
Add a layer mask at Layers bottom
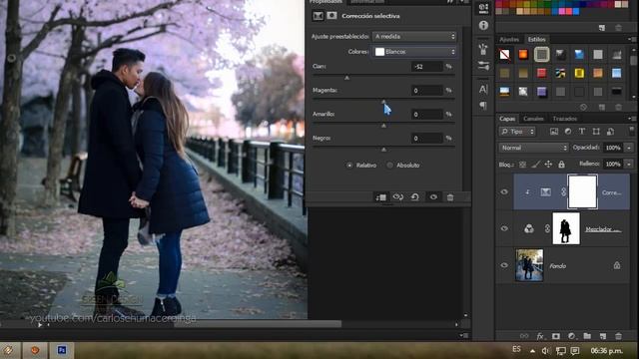pos(556,336)
